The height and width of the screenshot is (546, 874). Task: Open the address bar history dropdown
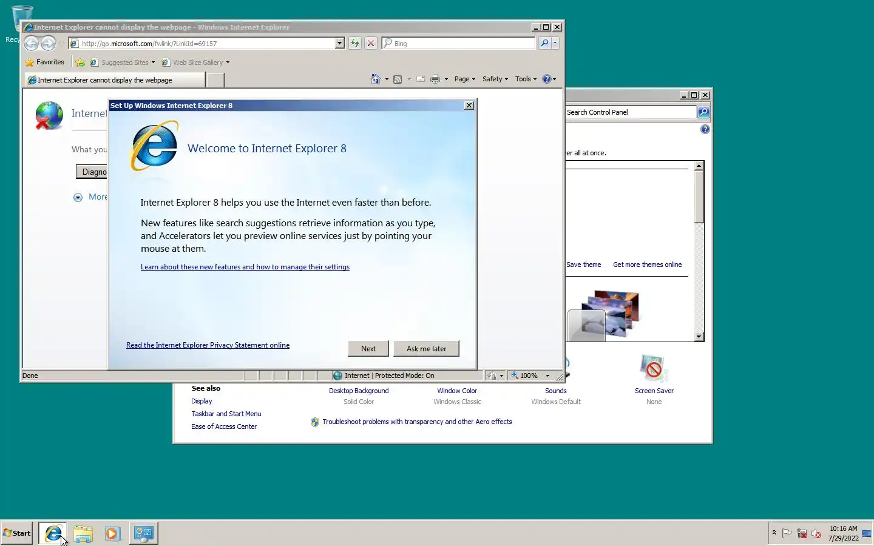339,43
